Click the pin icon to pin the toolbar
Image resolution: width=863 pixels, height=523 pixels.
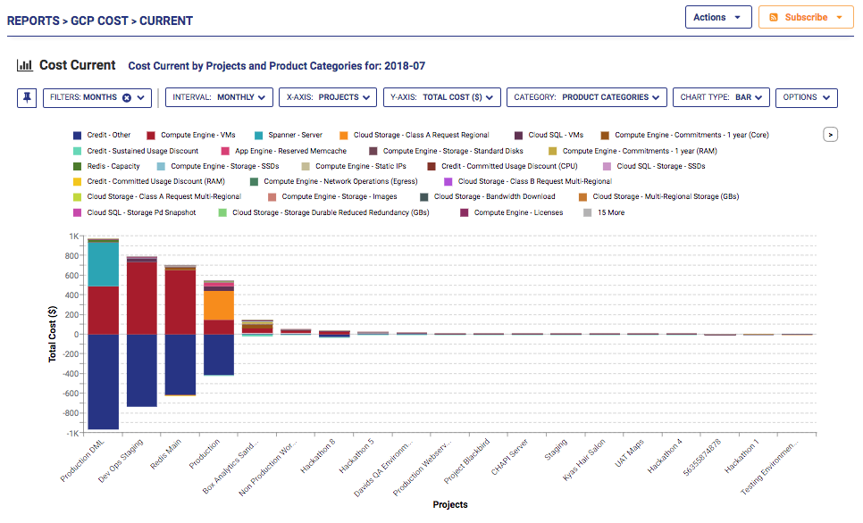[26, 98]
